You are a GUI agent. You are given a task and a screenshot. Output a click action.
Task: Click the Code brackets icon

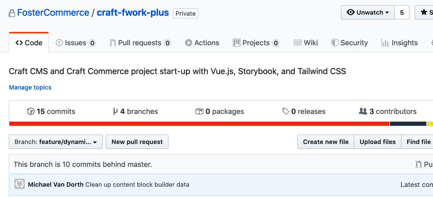tap(19, 43)
